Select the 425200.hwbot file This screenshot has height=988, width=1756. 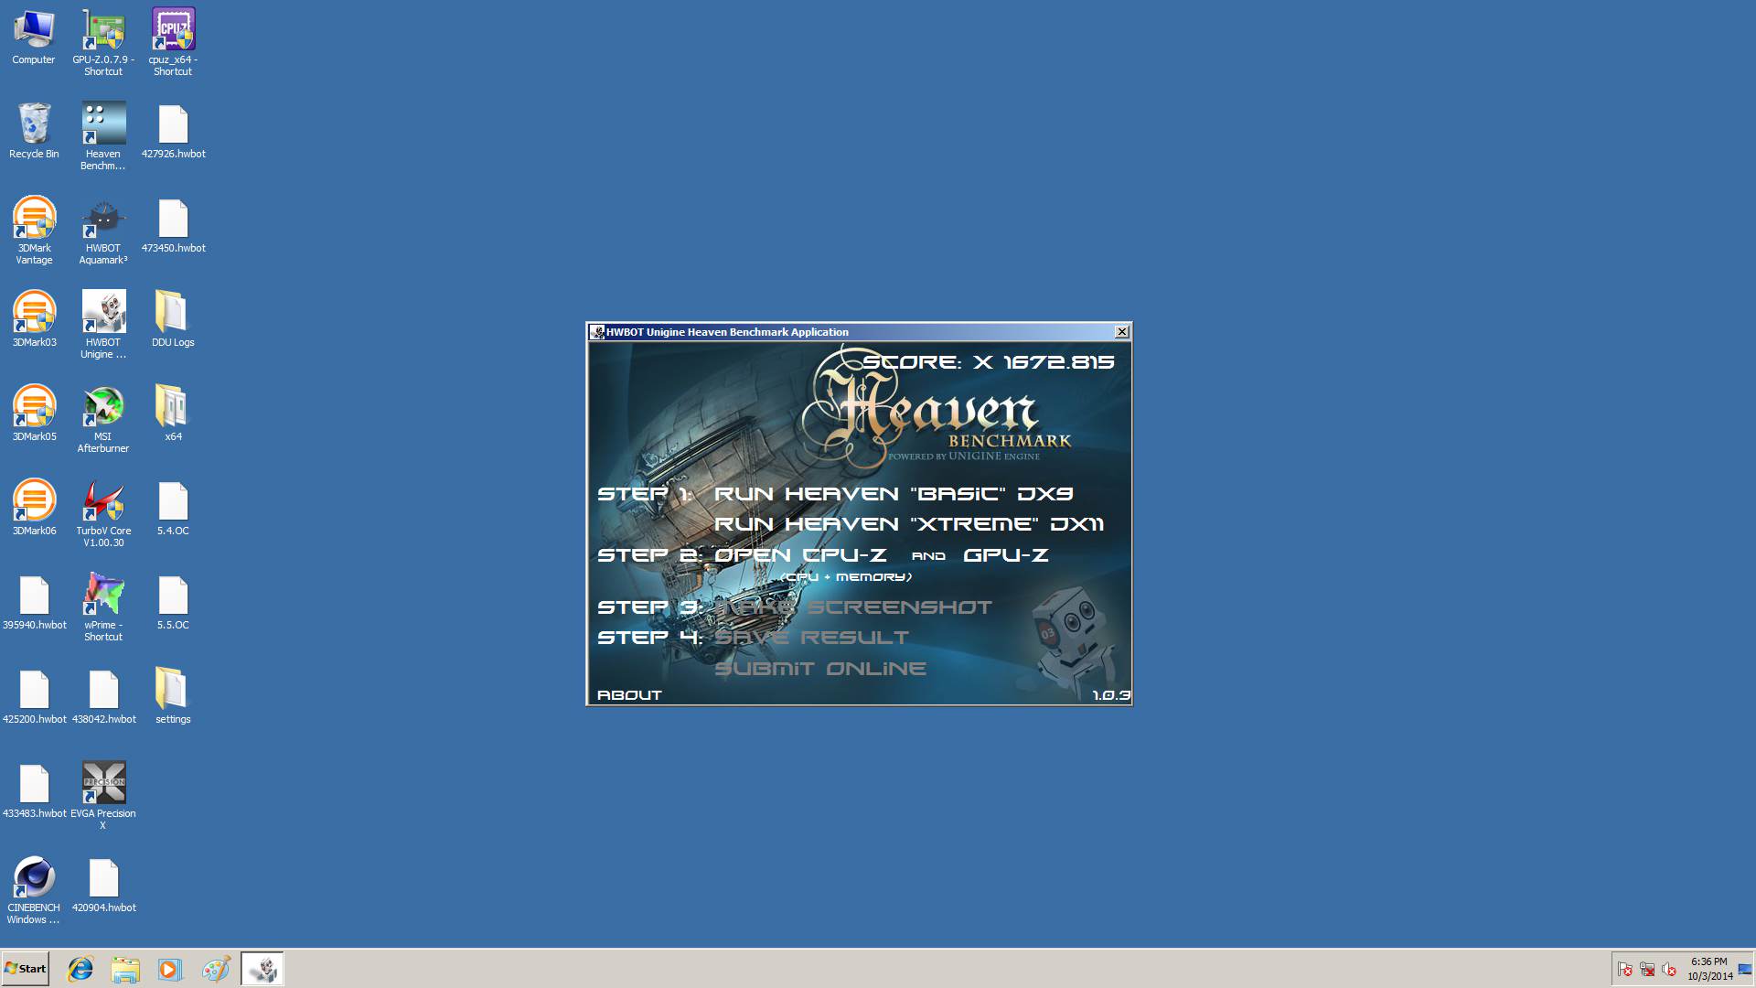34,696
